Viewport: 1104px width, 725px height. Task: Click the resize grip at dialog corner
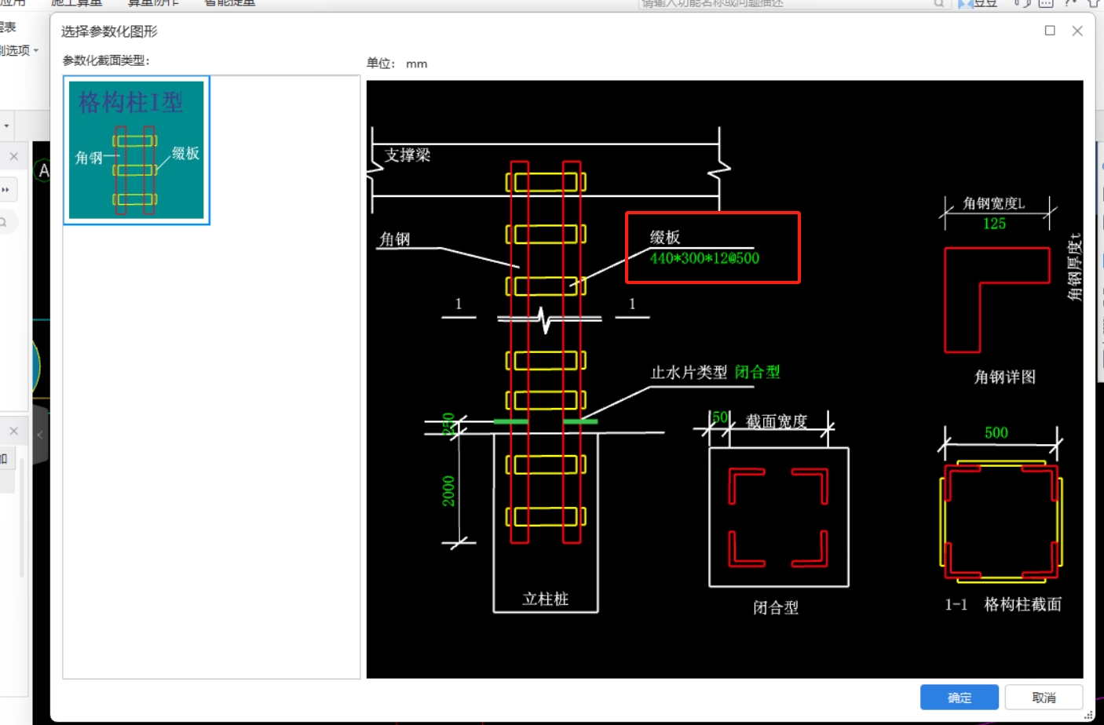(x=1088, y=715)
